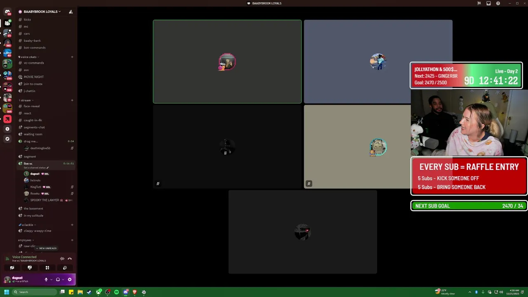Jump to NEW UNREADS indicator
The image size is (528, 297).
(47, 248)
